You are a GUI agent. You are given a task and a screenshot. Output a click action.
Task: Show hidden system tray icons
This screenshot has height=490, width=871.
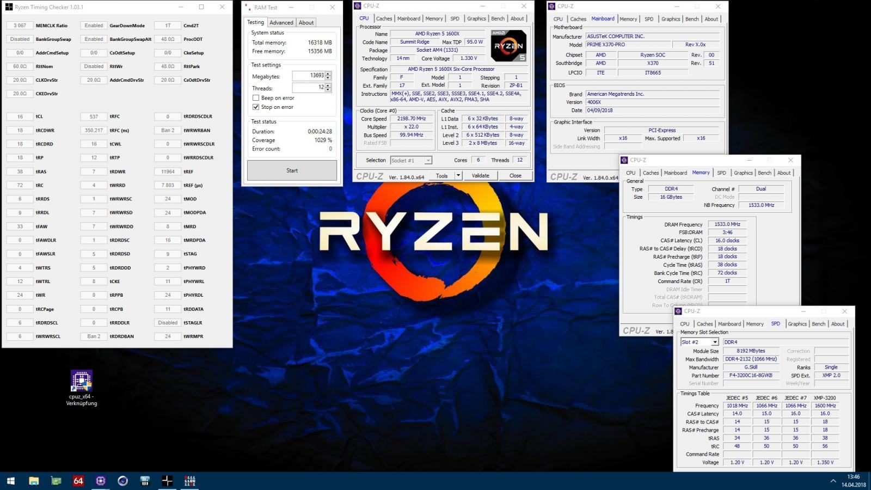coord(833,481)
